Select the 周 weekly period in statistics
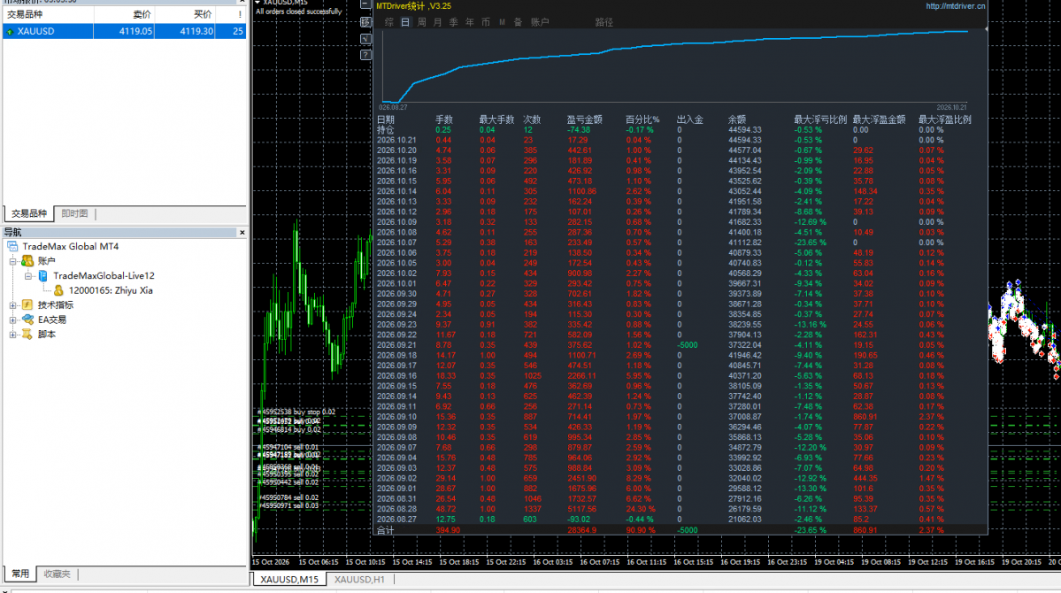 [x=421, y=22]
